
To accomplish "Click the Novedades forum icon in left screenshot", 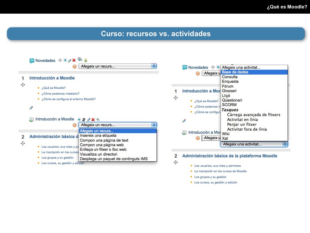I will point(32,61).
